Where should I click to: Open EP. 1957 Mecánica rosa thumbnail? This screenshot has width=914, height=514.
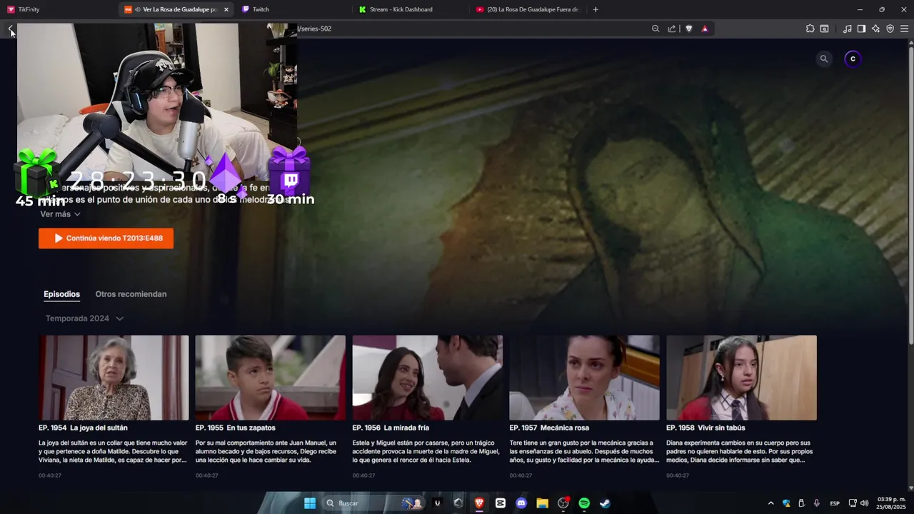tap(584, 378)
